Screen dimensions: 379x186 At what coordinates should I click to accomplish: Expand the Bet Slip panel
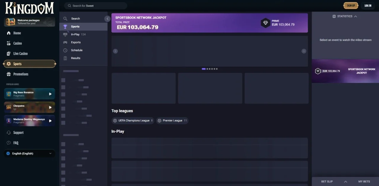(x=345, y=182)
